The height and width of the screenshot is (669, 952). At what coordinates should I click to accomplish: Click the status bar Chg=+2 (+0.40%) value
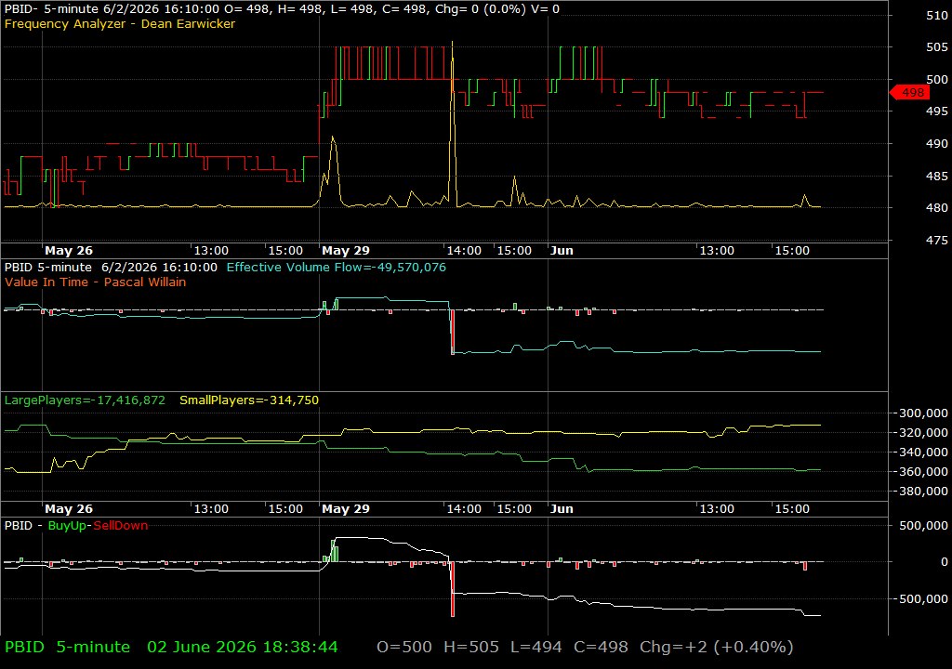tap(717, 647)
